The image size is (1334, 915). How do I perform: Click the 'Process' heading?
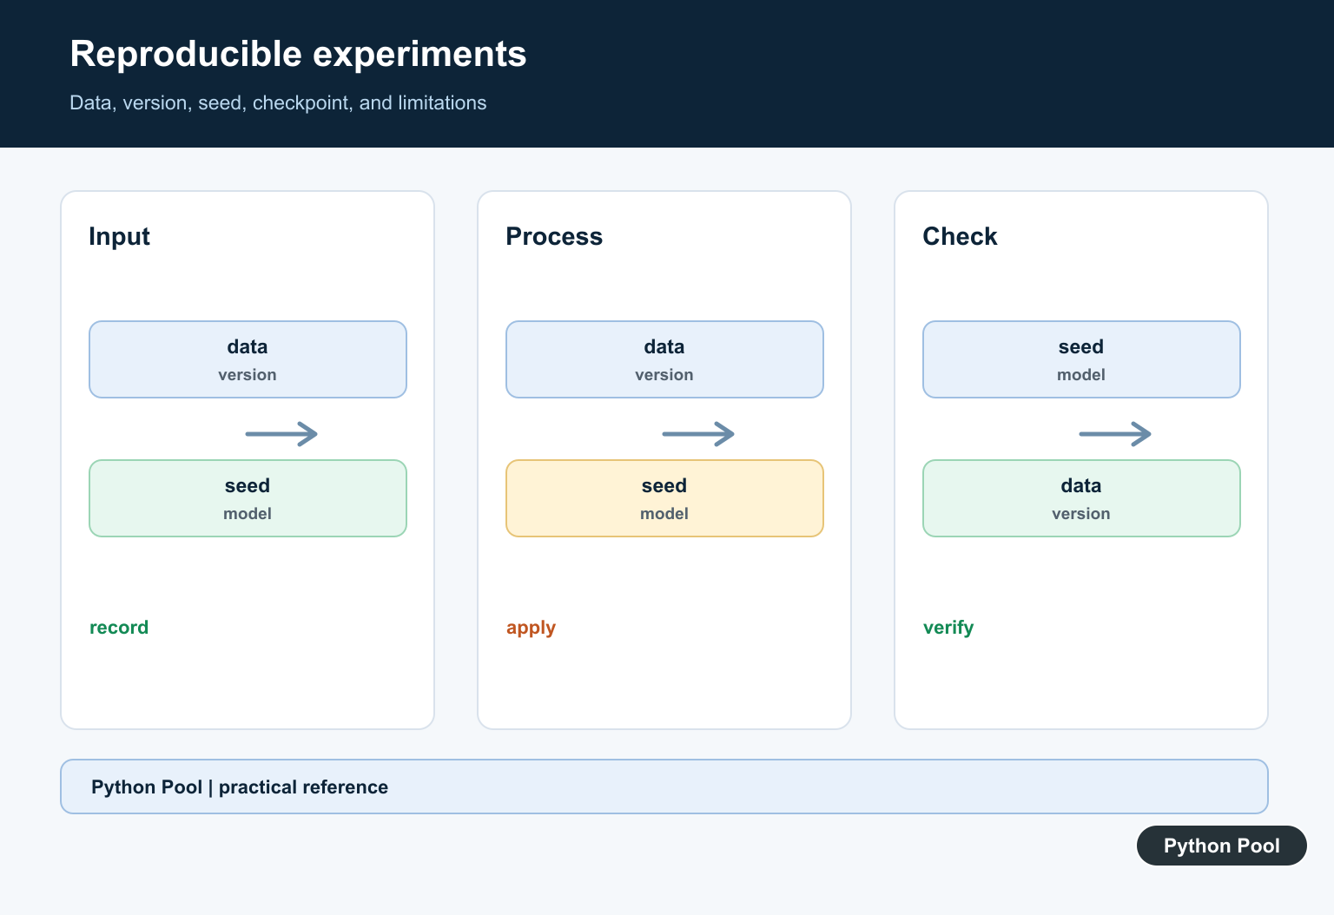point(554,236)
